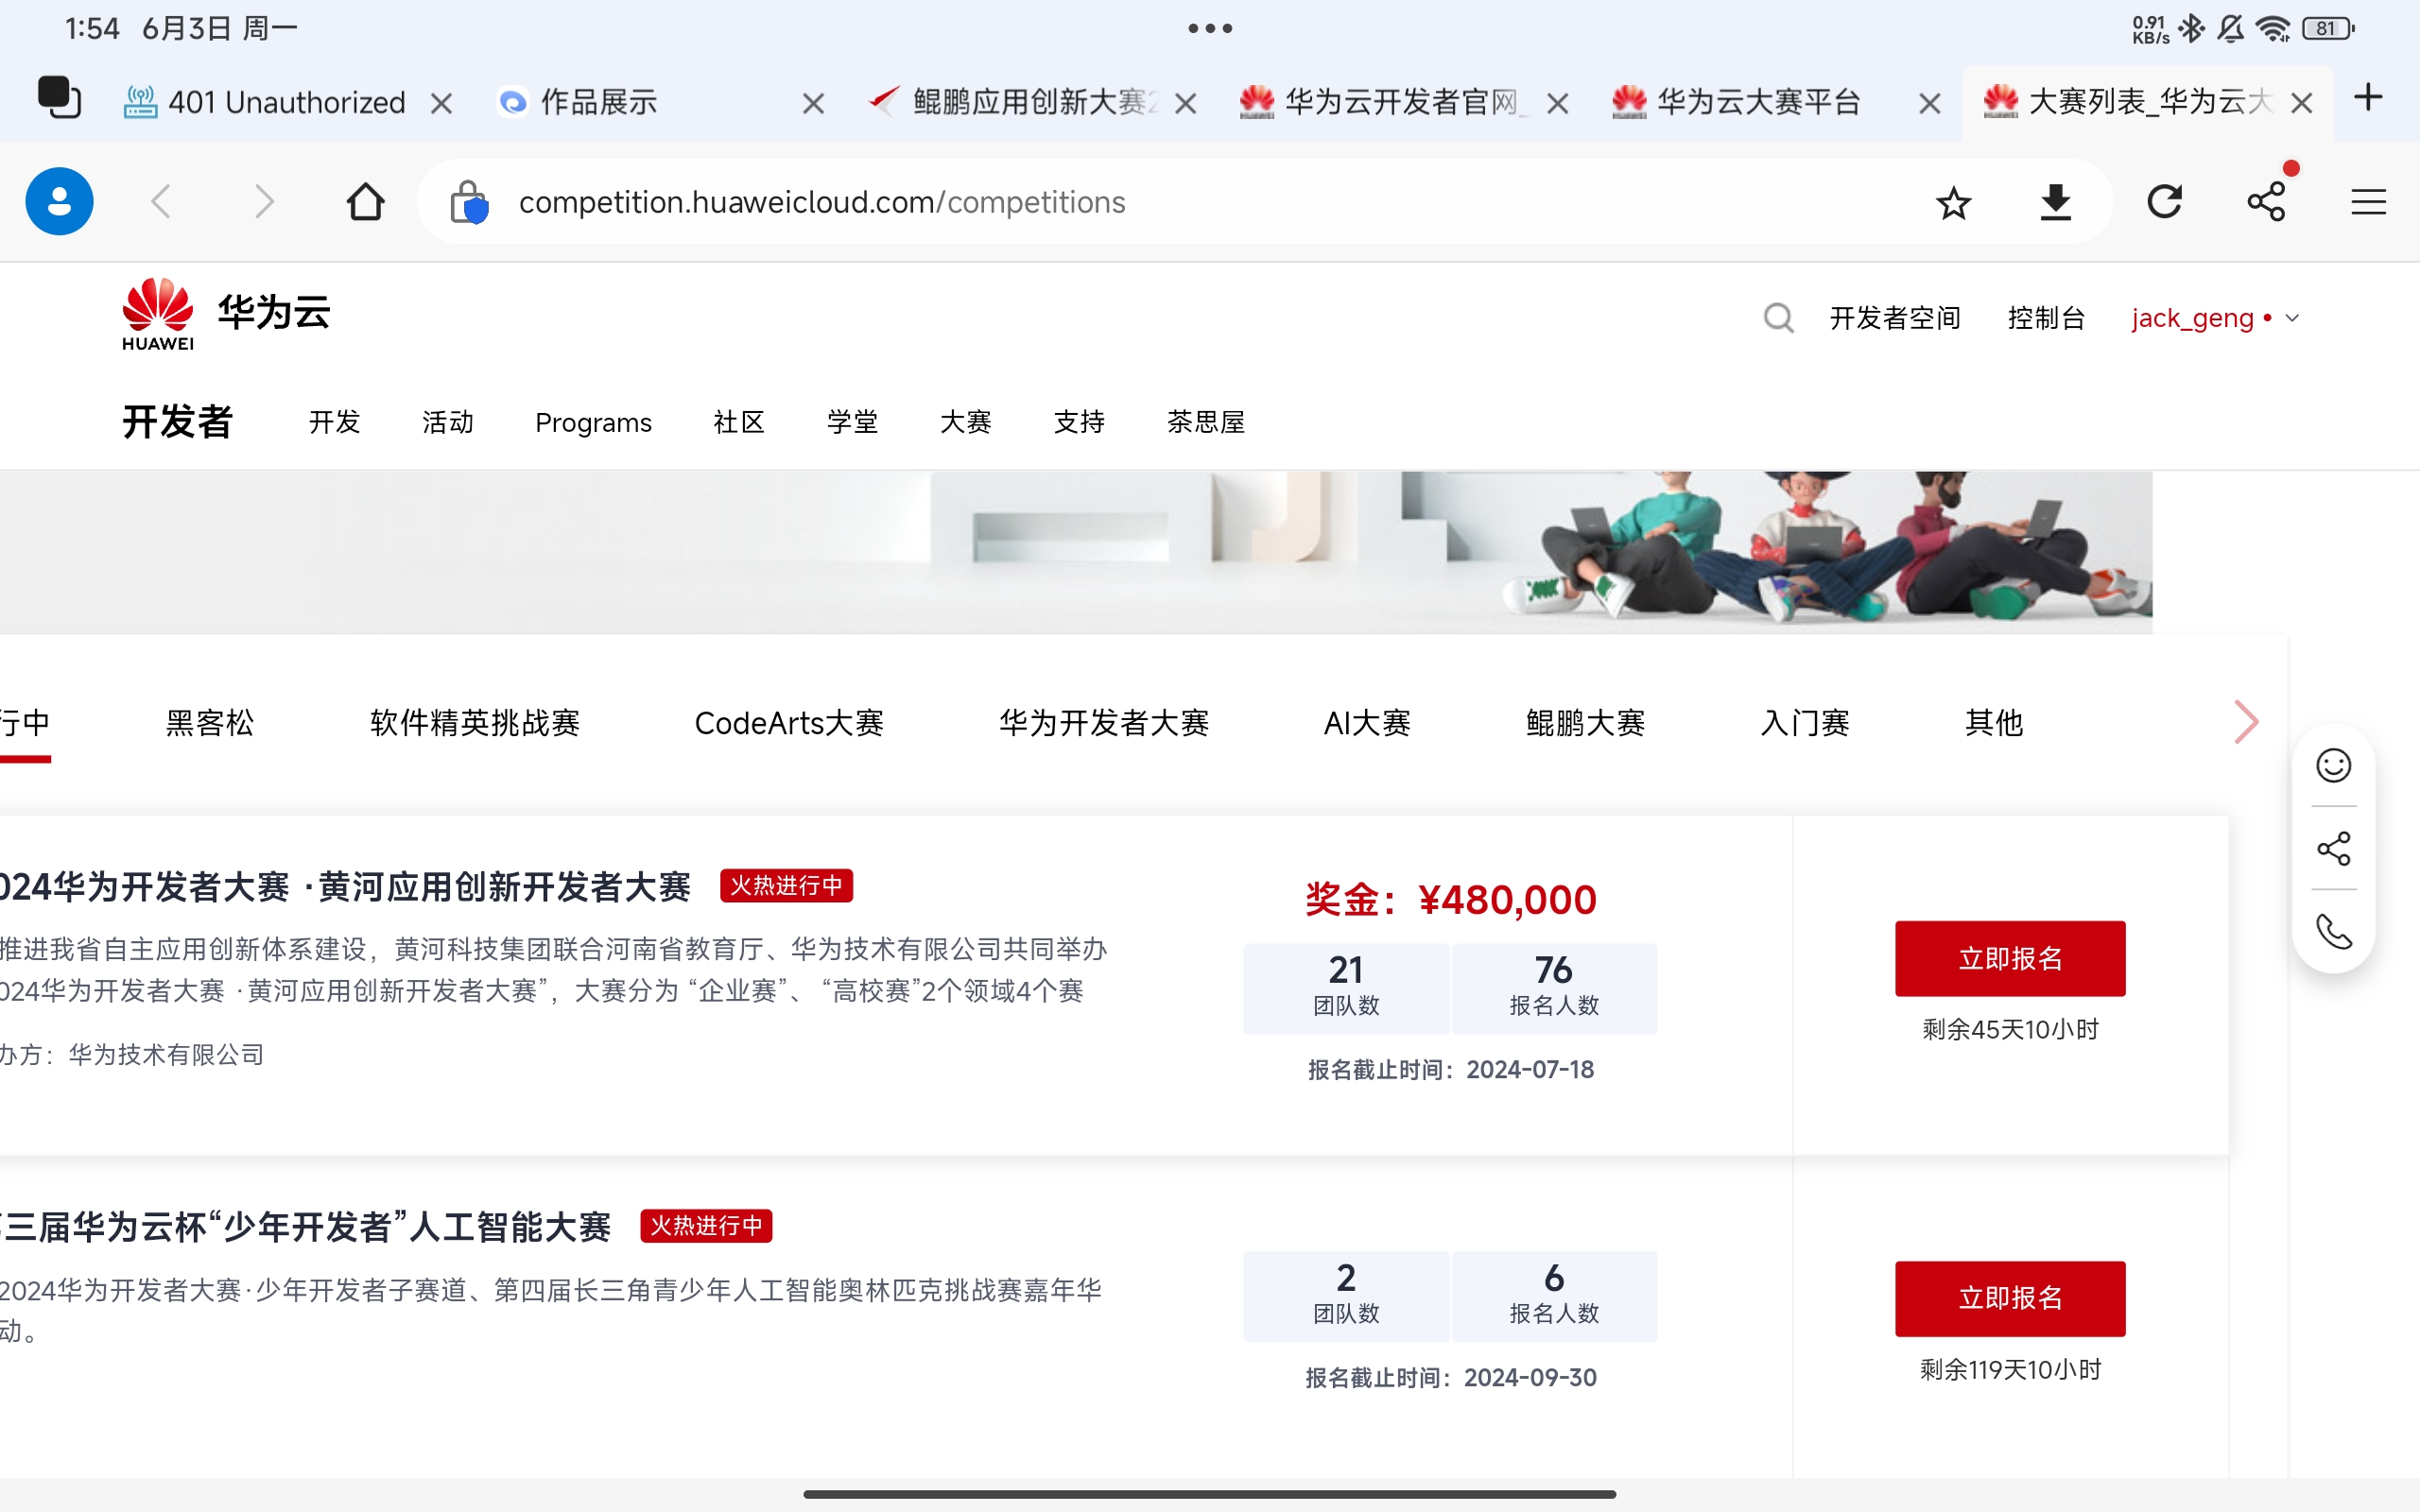Select the 入门赛 category tab
The image size is (2420, 1512).
tap(1805, 723)
